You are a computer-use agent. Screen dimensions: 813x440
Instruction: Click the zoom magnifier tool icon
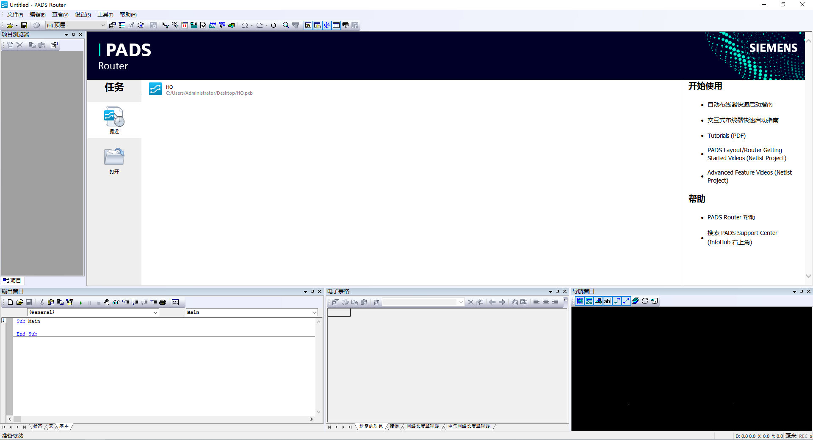(x=286, y=25)
